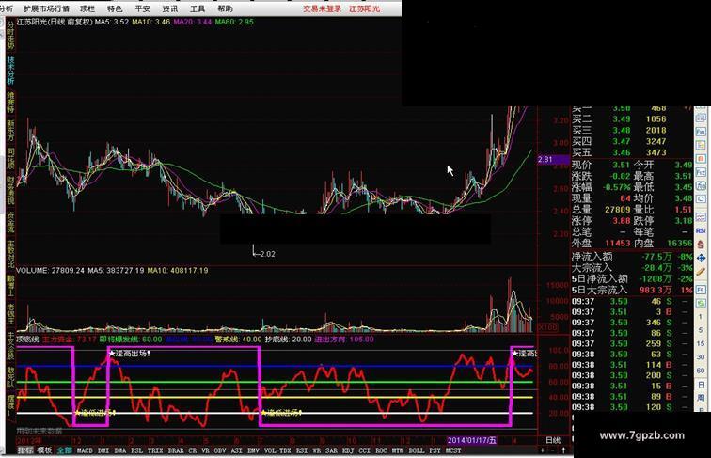Select 维赛特 in left sidebar
Screen dimensions: 711x458
pyautogui.click(x=10, y=103)
